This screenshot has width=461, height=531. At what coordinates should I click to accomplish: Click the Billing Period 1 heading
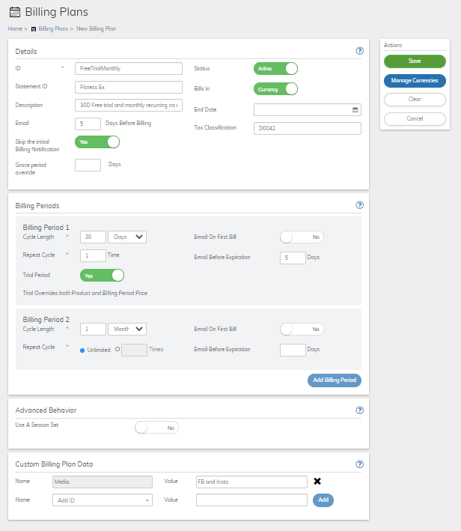point(46,228)
